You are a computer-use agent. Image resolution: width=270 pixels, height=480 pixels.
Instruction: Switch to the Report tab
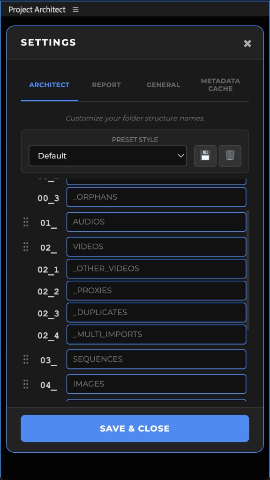[106, 85]
